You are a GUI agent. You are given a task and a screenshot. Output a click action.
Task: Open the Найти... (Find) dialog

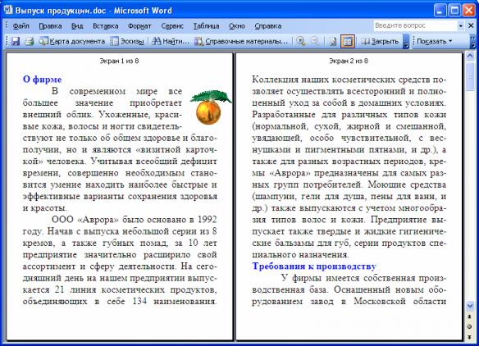pos(171,41)
